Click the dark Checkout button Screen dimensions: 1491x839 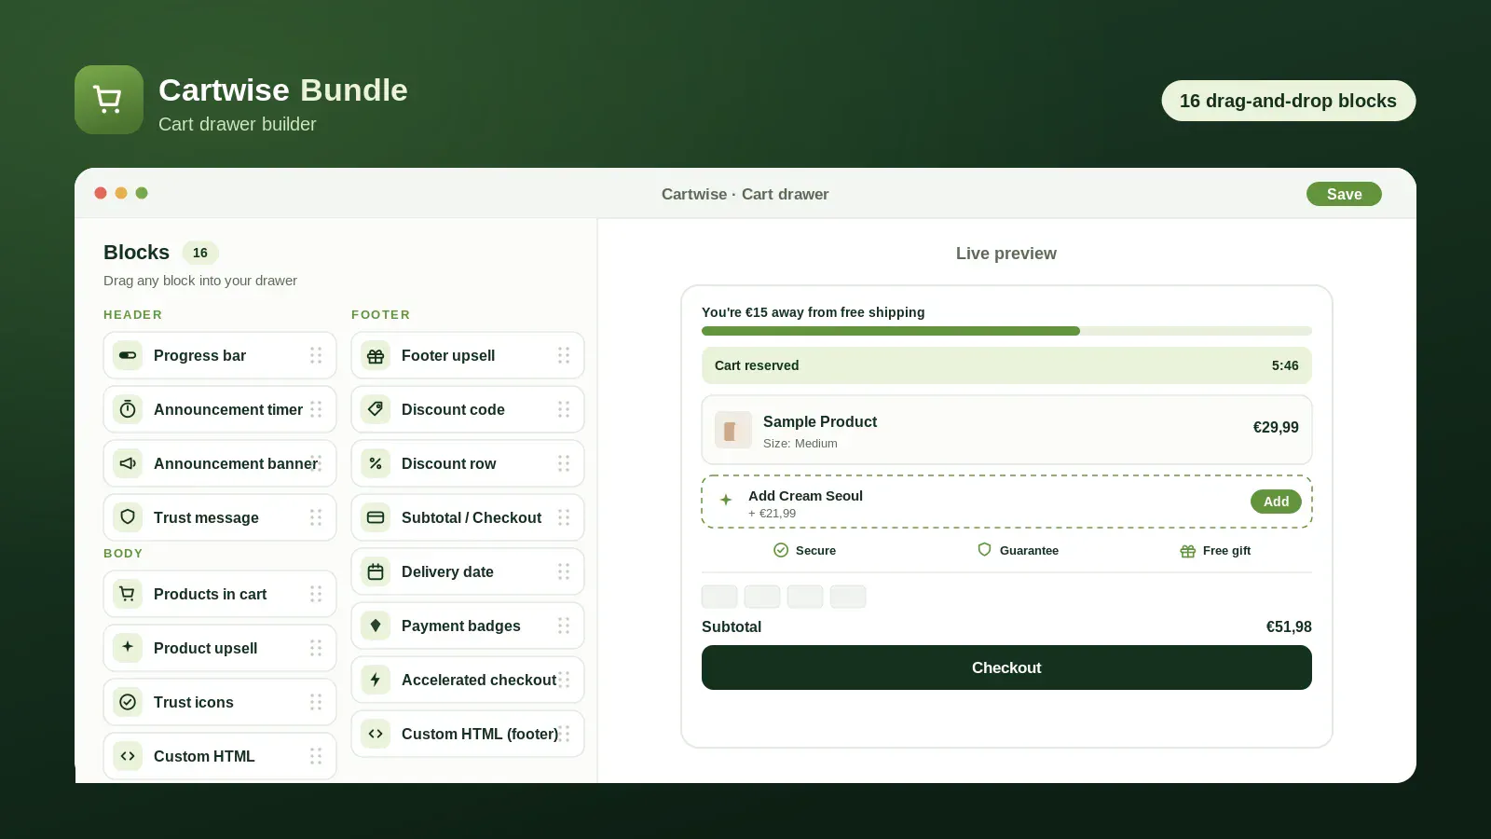click(1006, 667)
